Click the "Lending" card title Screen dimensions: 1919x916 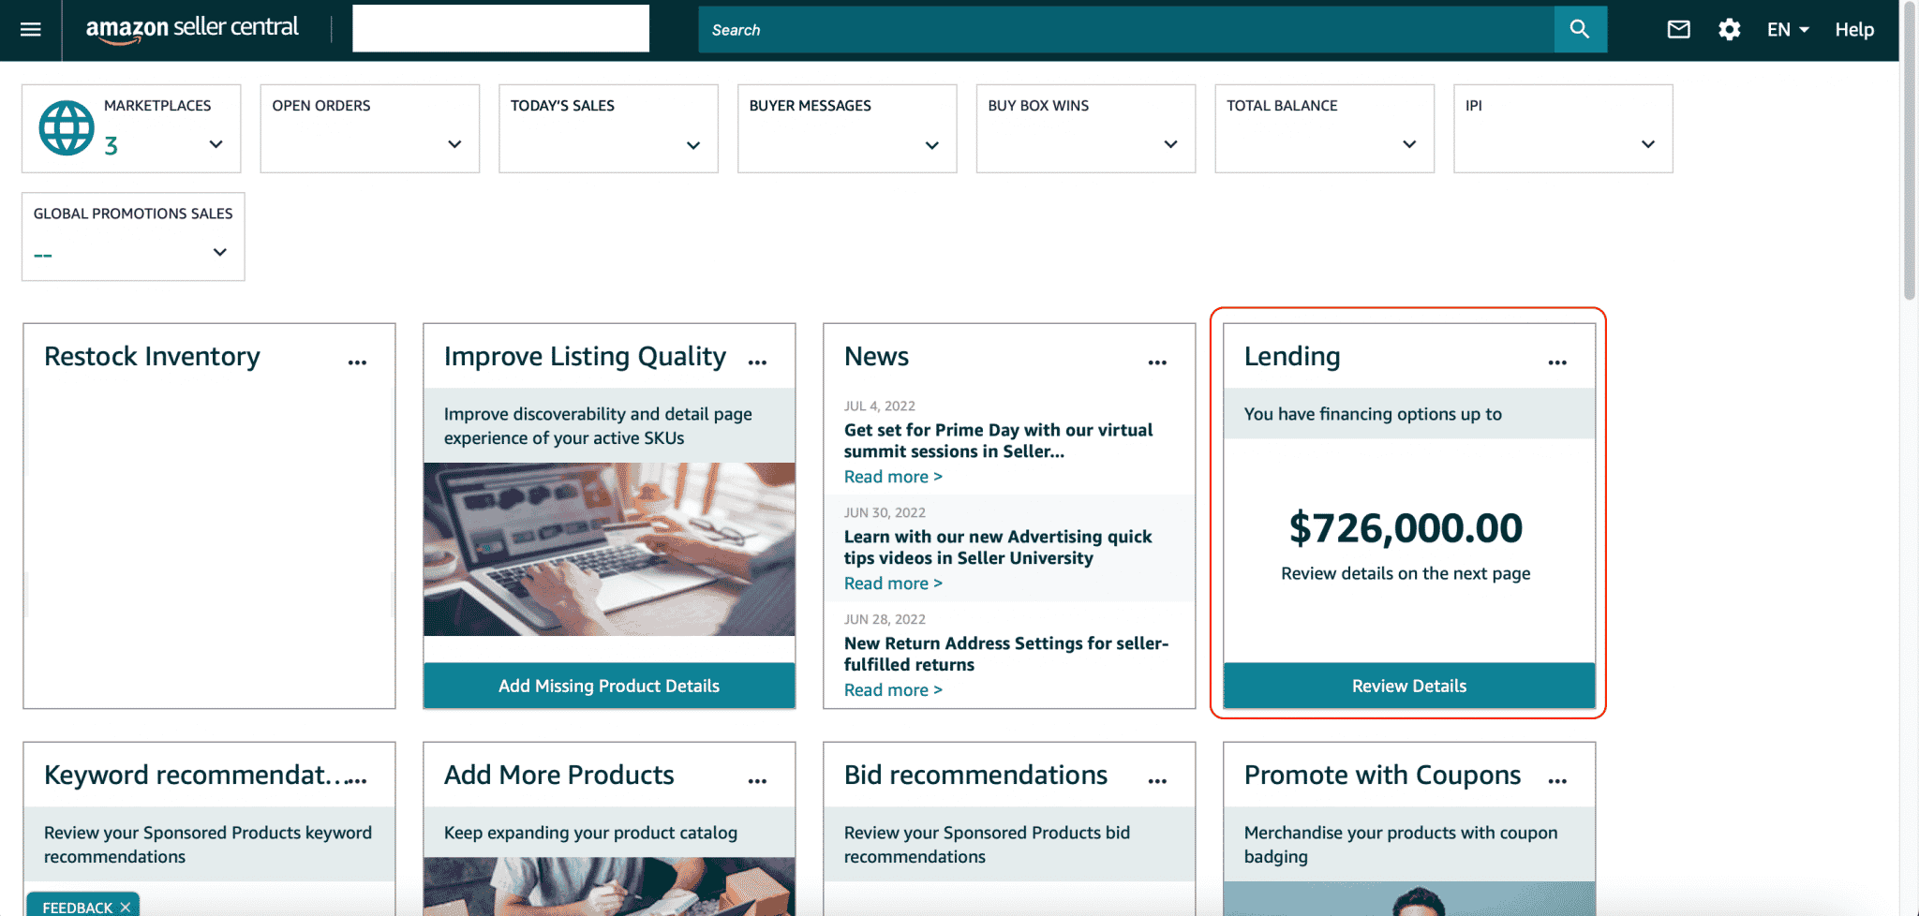point(1292,357)
